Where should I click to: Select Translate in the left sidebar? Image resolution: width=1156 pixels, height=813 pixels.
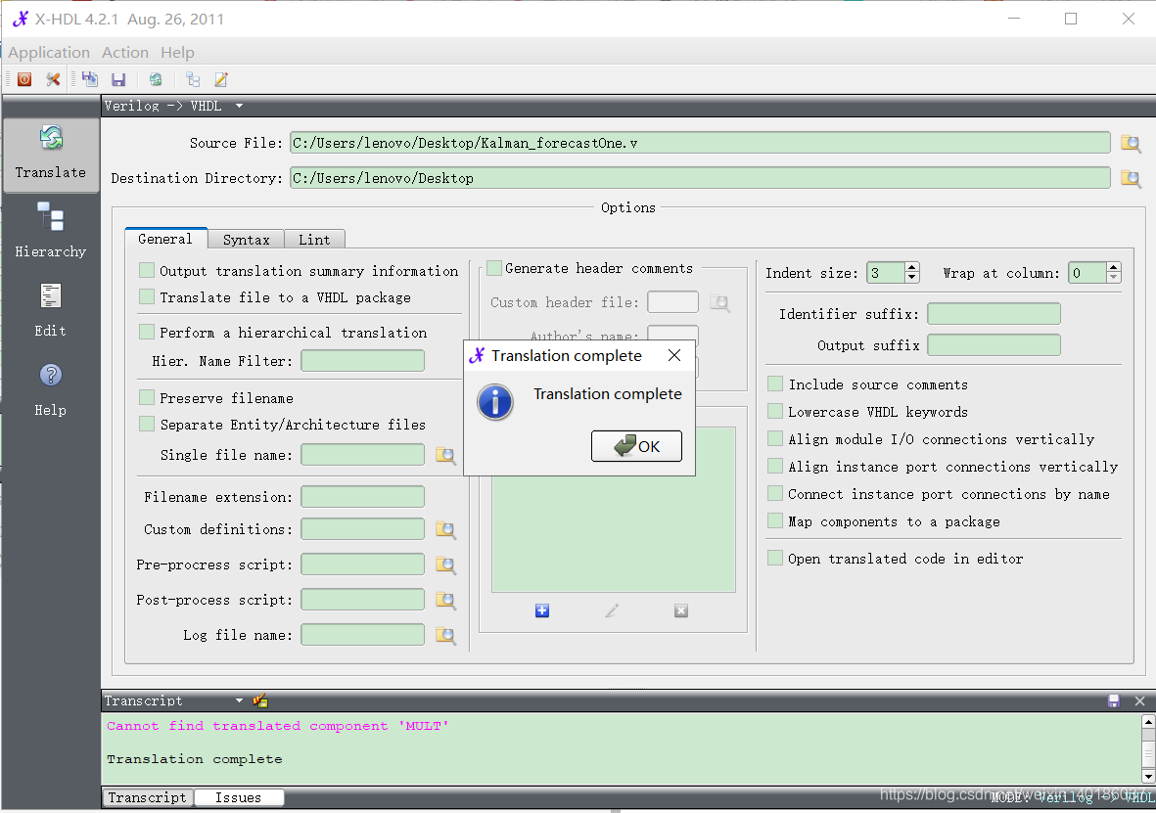point(51,154)
